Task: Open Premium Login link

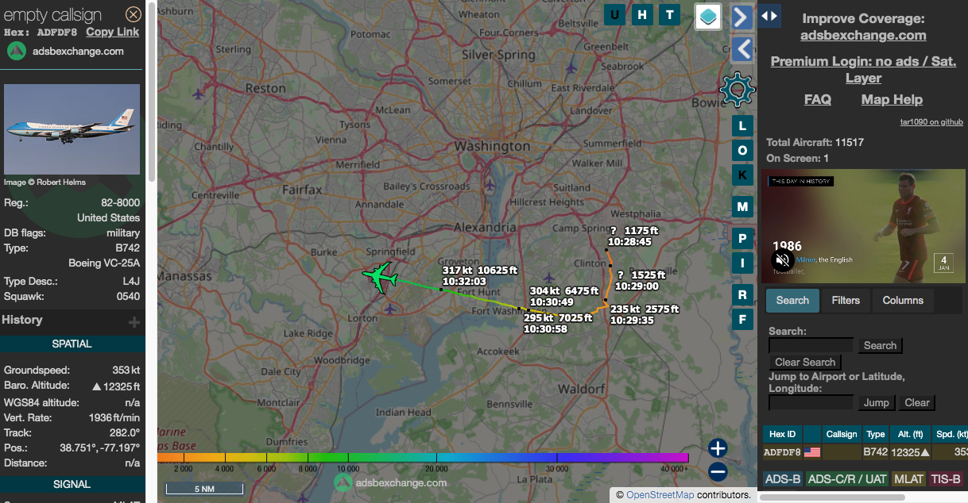Action: (x=863, y=69)
